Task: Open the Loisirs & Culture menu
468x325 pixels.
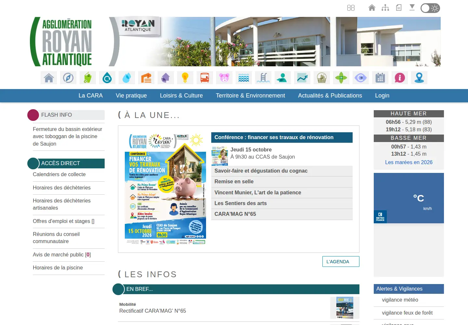Action: tap(181, 96)
